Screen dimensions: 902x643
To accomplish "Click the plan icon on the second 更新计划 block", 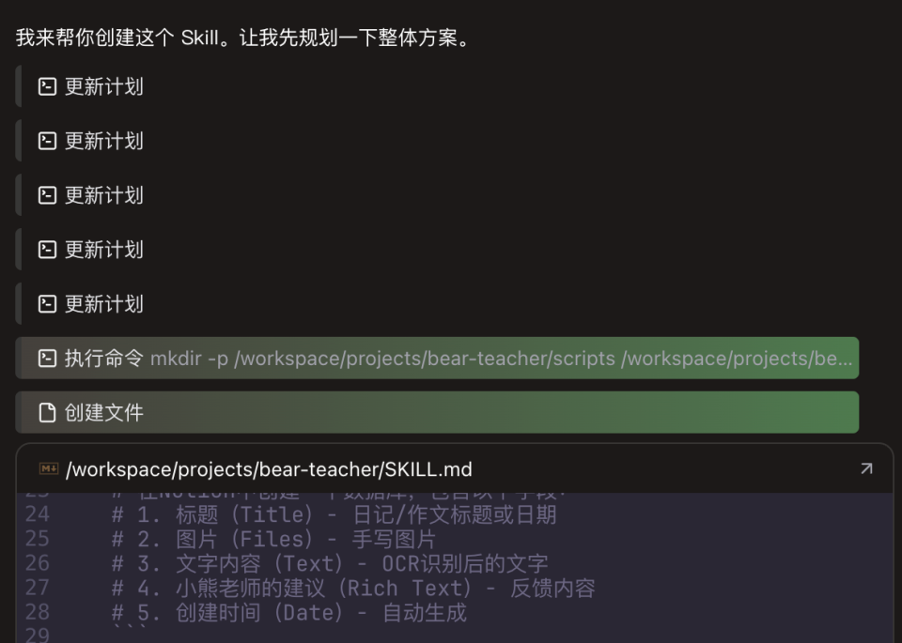I will (47, 141).
